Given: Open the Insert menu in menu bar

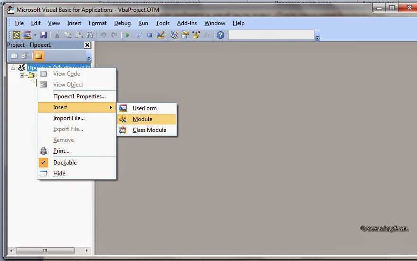Looking at the screenshot, I should coord(74,24).
